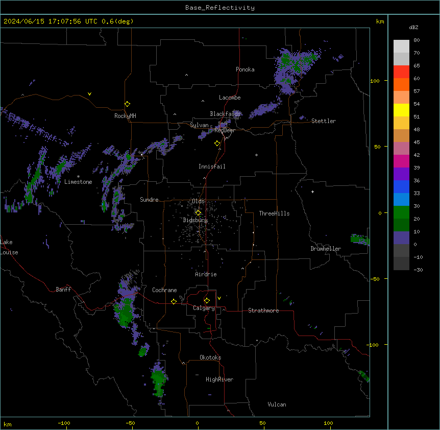Click the Ponoka city label
440x430 pixels.
click(x=245, y=69)
